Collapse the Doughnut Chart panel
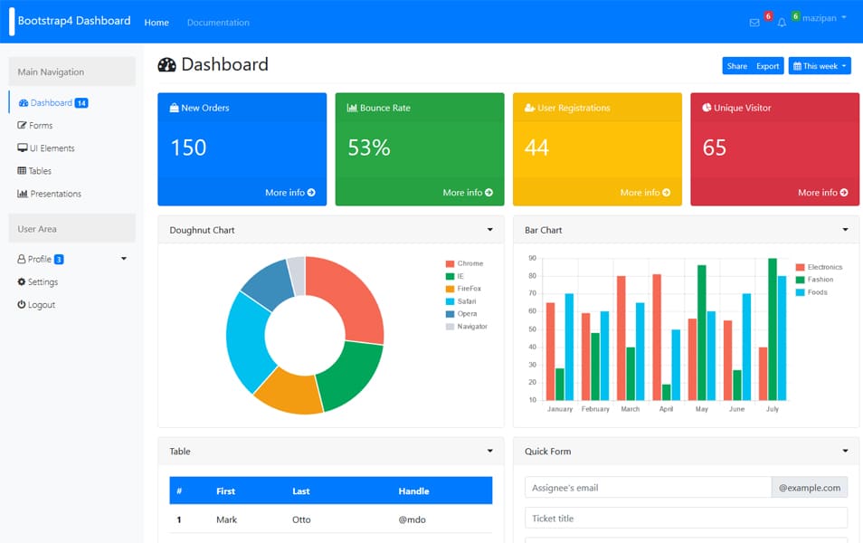Image resolution: width=863 pixels, height=543 pixels. click(491, 230)
